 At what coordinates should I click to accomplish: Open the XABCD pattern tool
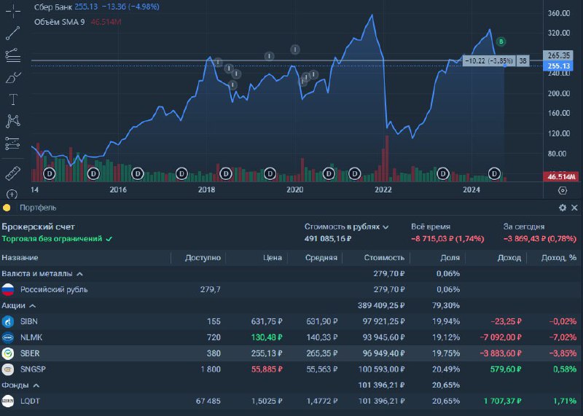click(x=13, y=121)
